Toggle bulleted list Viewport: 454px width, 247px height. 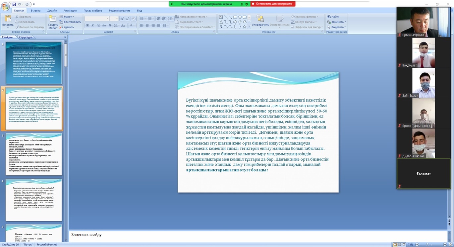pos(142,19)
